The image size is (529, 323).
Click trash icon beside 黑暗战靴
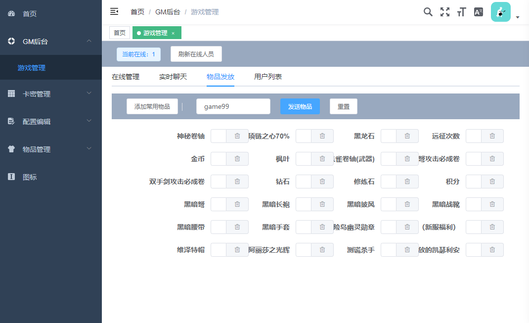click(492, 204)
